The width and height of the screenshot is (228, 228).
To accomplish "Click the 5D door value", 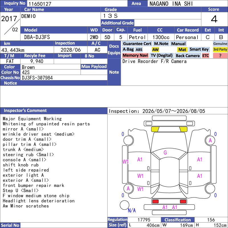I will tap(107, 37).
